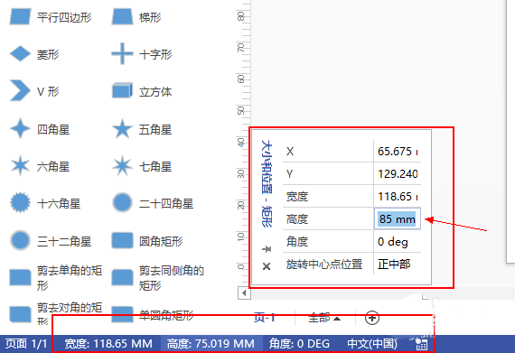Pick the 单圆角矩形 shape
The image size is (515, 353).
coord(153,315)
